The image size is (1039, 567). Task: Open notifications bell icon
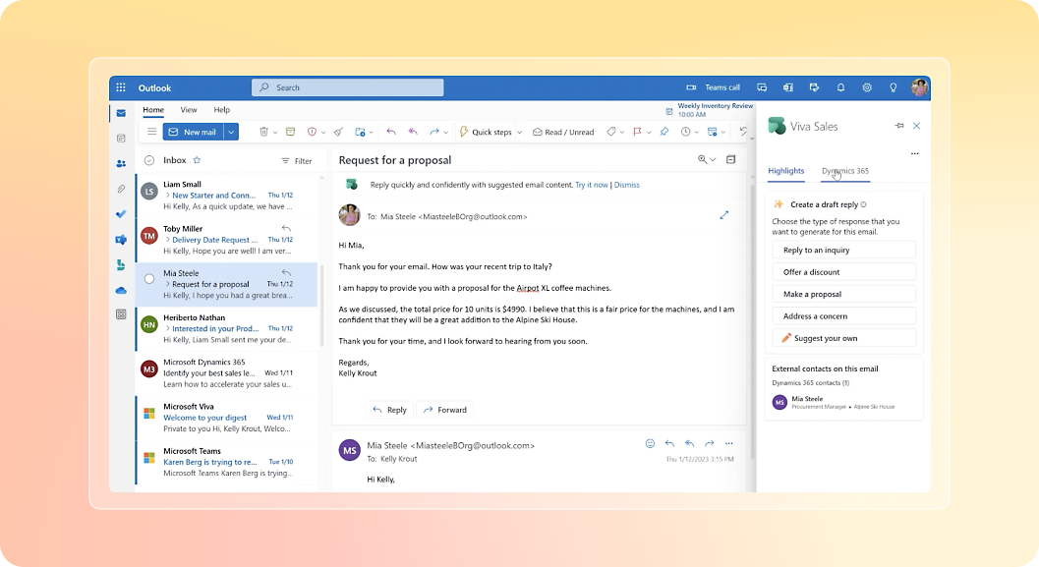click(x=840, y=87)
